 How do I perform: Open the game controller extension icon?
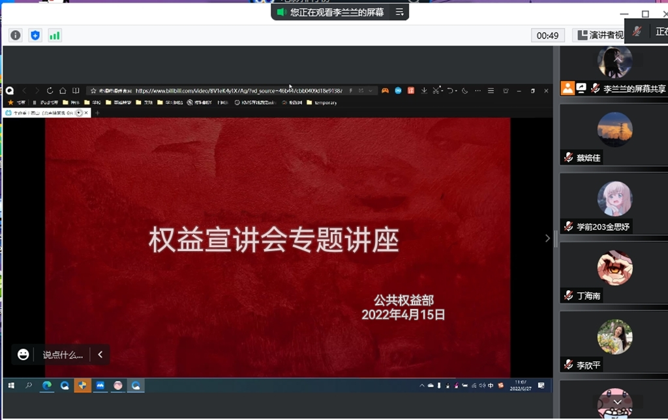tap(385, 91)
